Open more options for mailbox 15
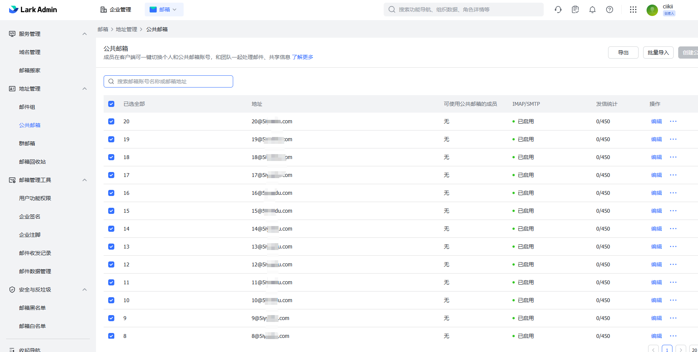This screenshot has height=352, width=698. (673, 211)
